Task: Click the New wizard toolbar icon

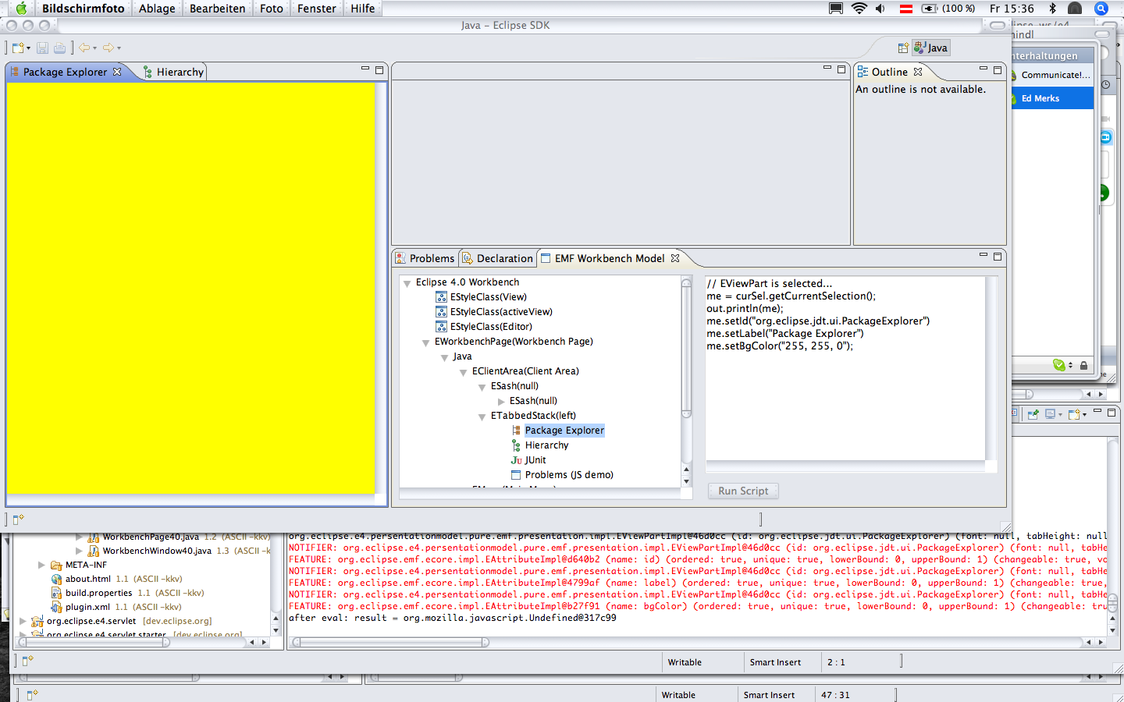Action: tap(19, 48)
